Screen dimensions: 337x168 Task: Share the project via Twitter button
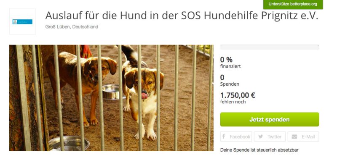coord(270,136)
